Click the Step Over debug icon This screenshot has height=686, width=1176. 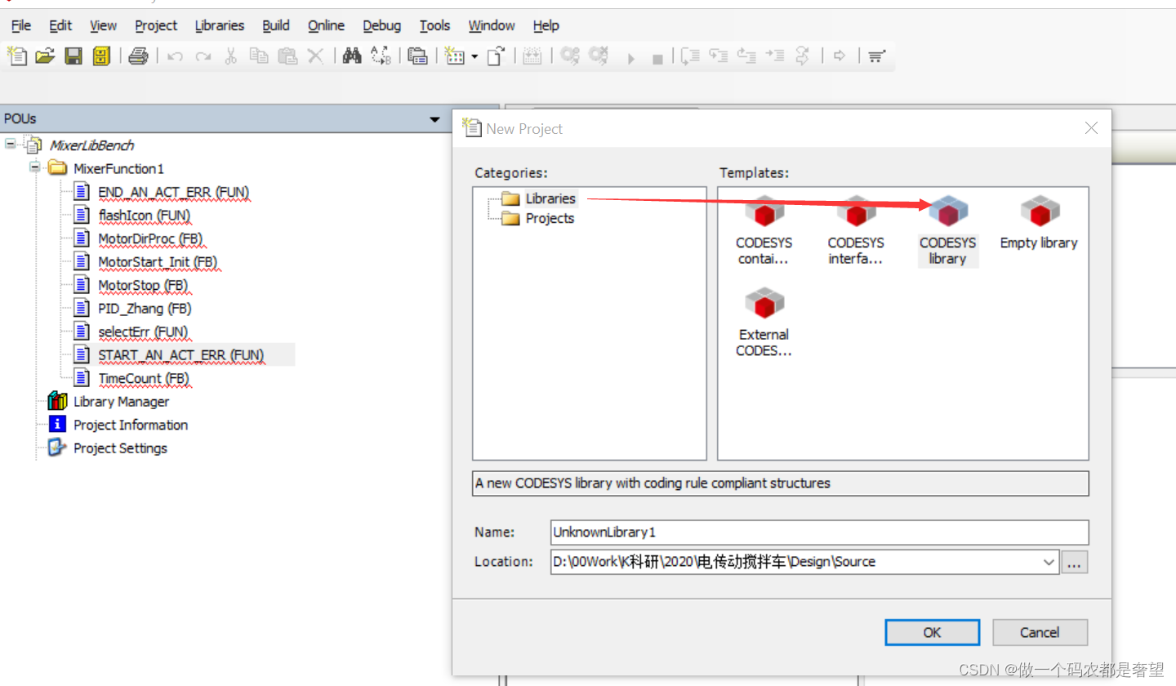tap(691, 56)
